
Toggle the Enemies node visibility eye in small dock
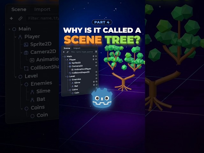click(x=96, y=78)
